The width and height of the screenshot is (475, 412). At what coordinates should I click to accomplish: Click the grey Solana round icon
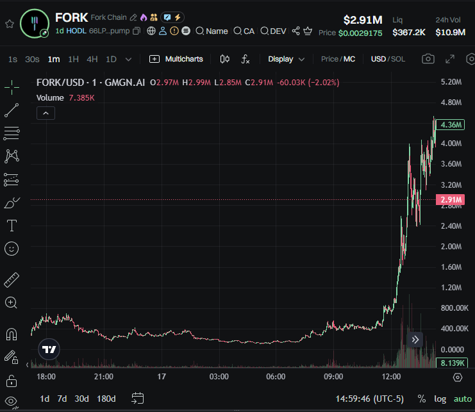coord(186,31)
